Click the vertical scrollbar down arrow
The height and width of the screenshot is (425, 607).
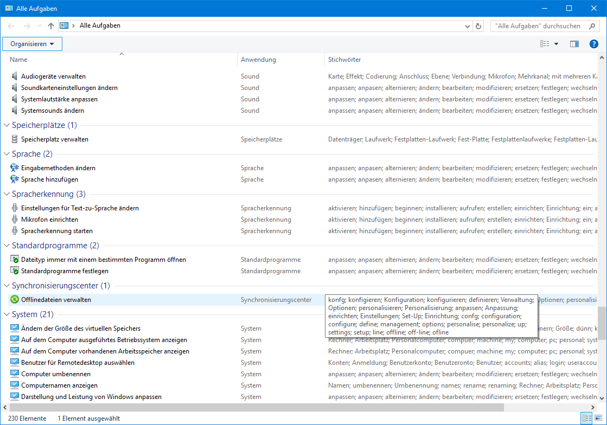[602, 398]
